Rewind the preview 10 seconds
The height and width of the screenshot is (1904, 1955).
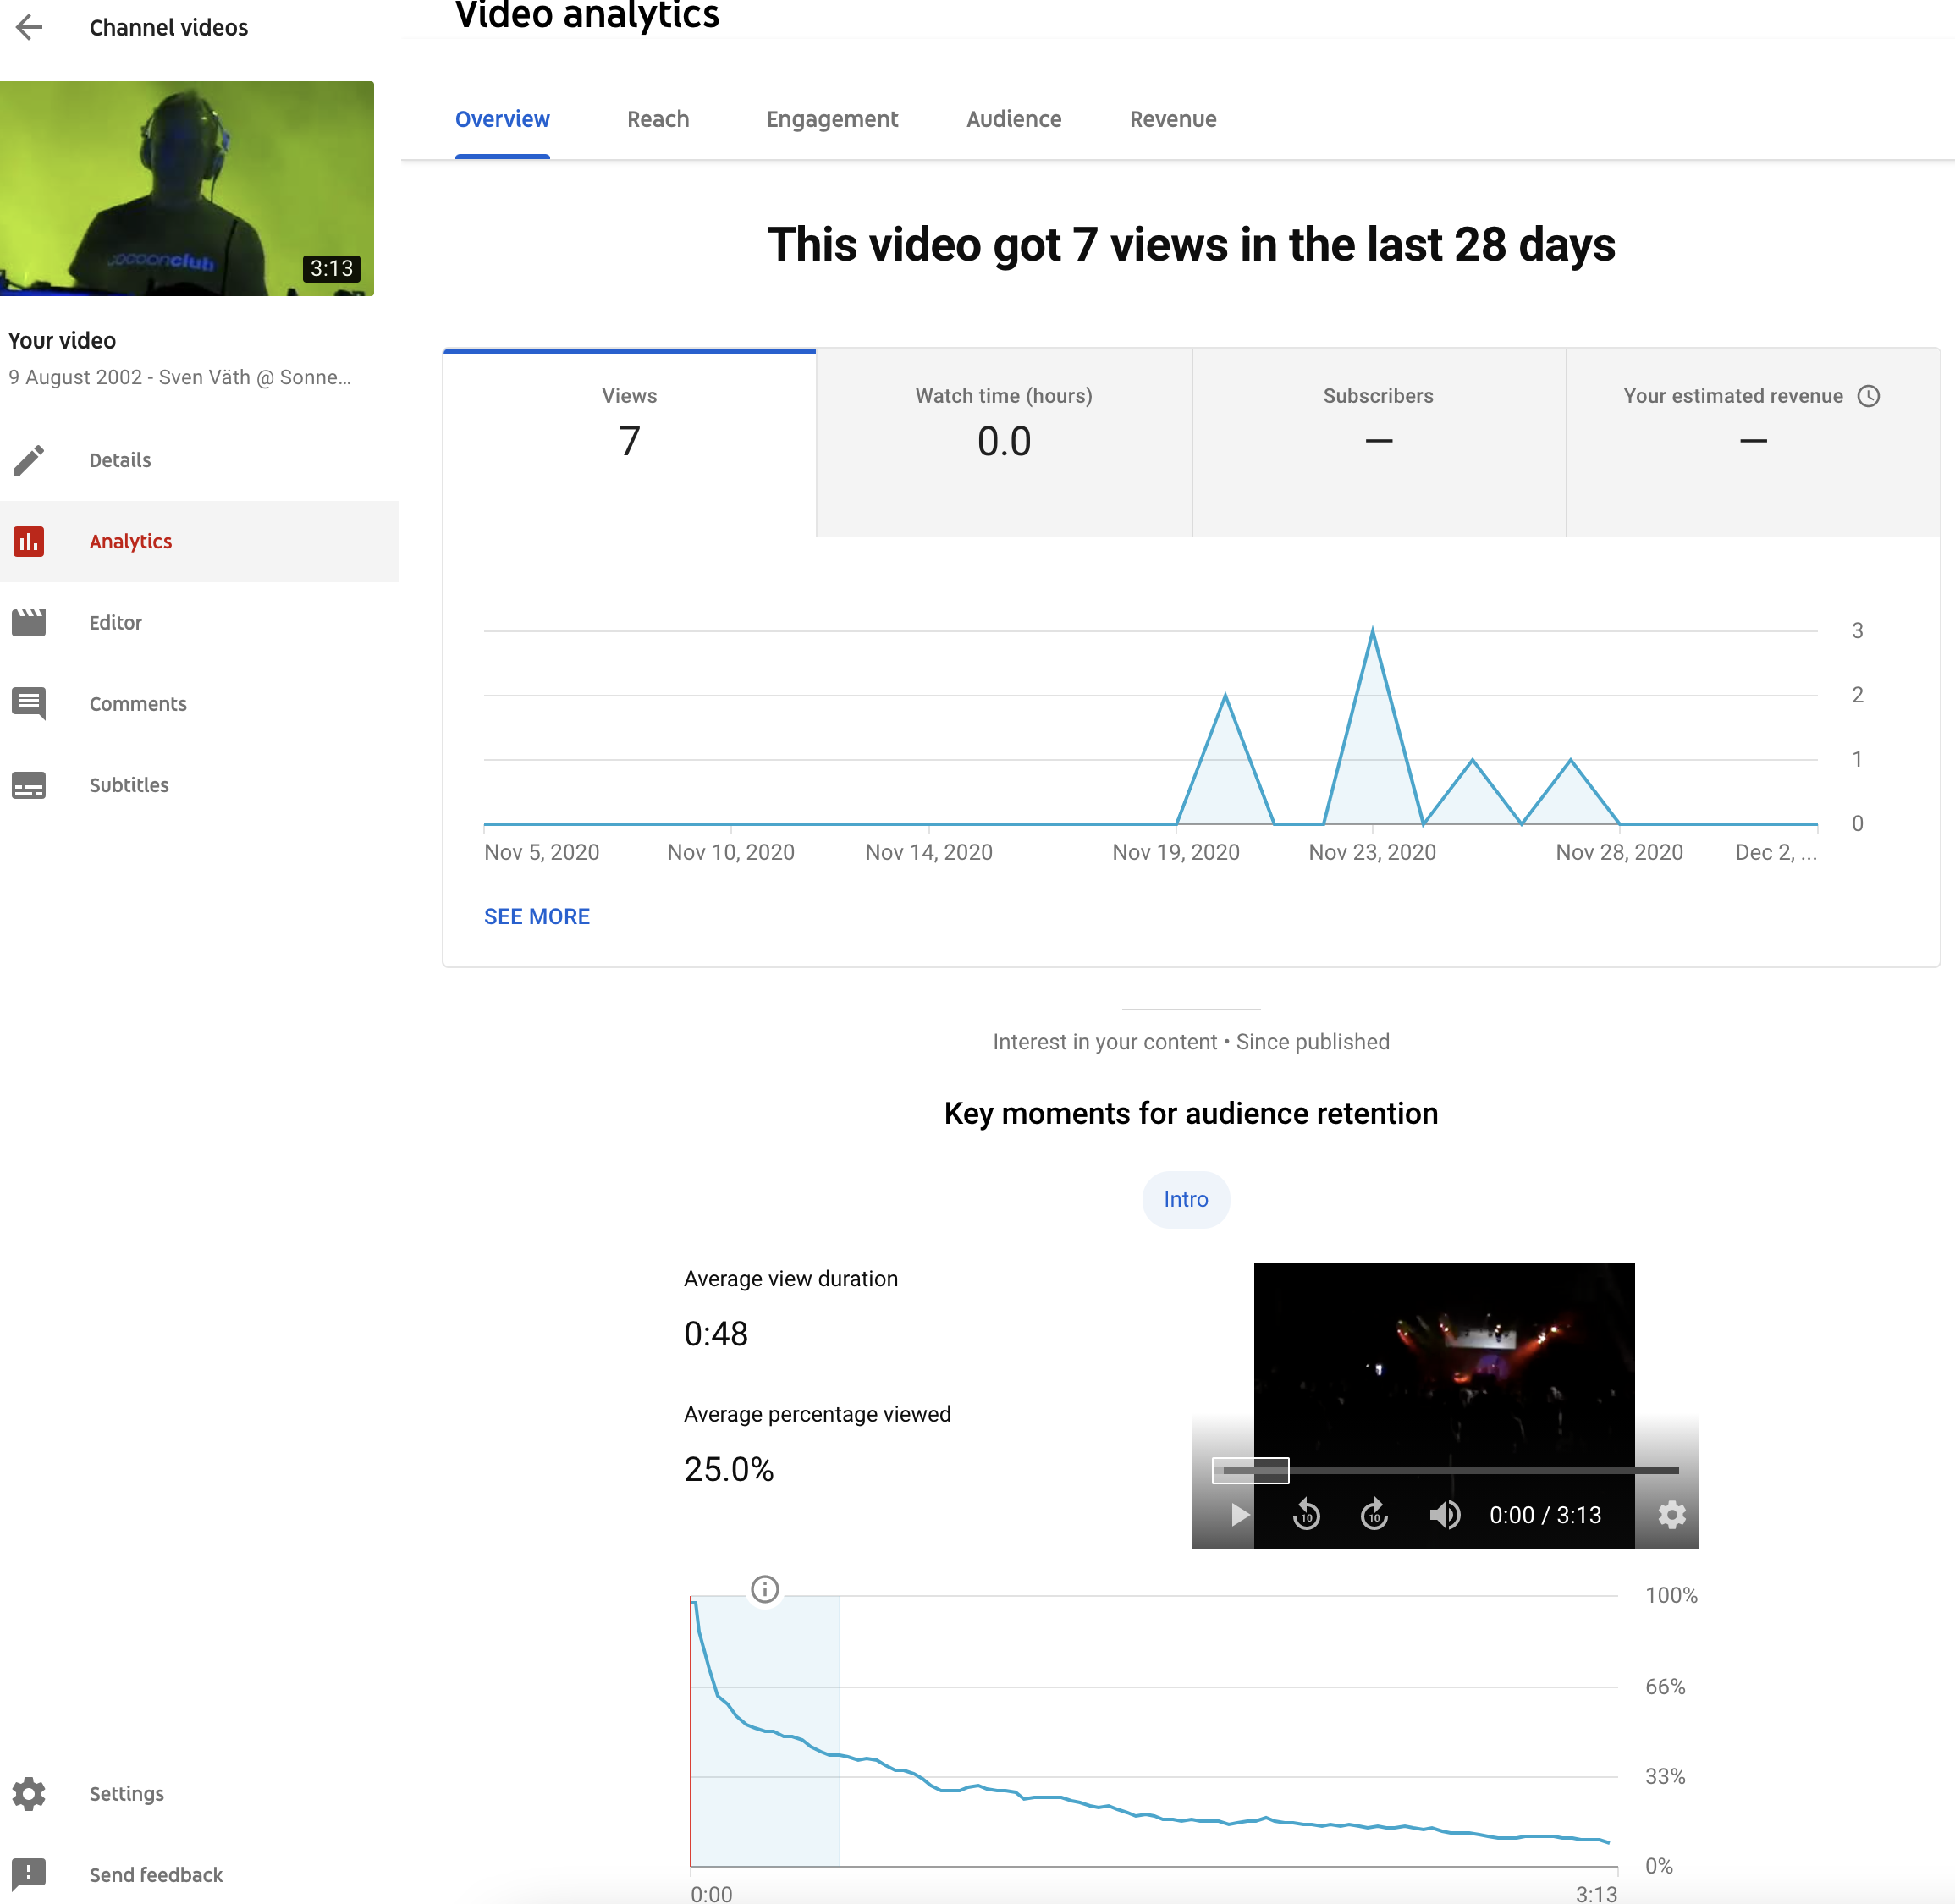[x=1306, y=1515]
